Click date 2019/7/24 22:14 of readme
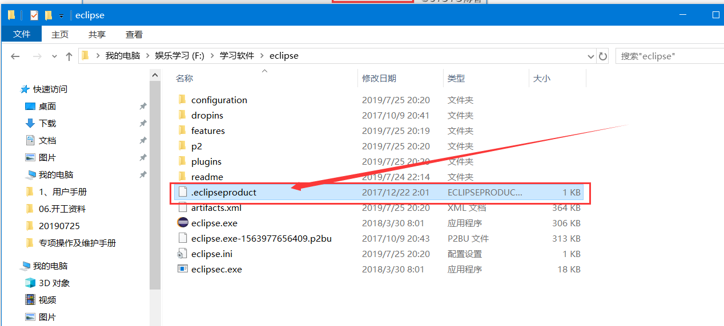Viewport: 724px width, 326px height. tap(396, 177)
